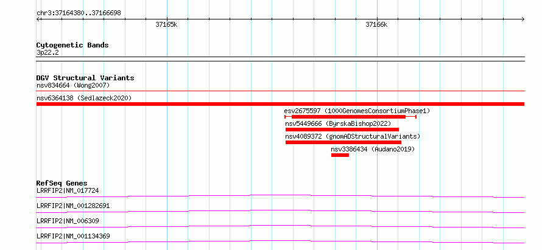Click the thick red nsv6364138 variant bar
The image size is (542, 250).
coord(280,104)
